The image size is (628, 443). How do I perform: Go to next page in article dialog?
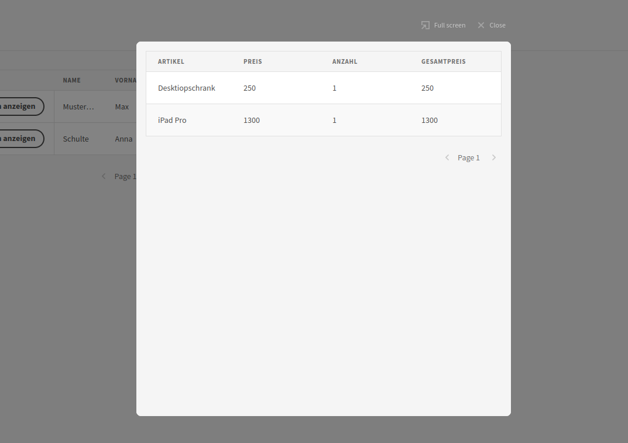point(494,157)
